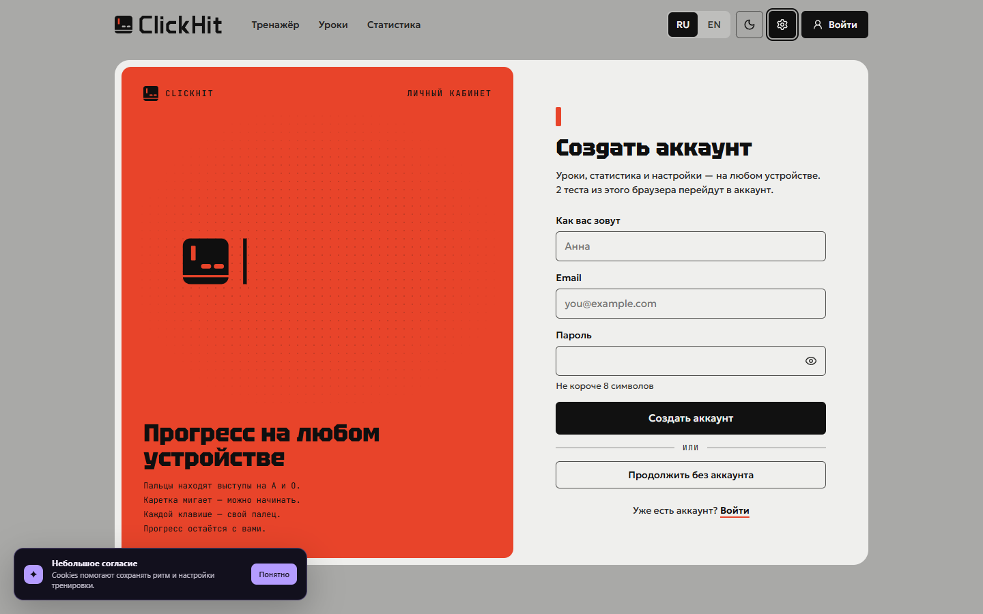Open settings gear icon
Viewport: 983px width, 614px height.
tap(782, 25)
